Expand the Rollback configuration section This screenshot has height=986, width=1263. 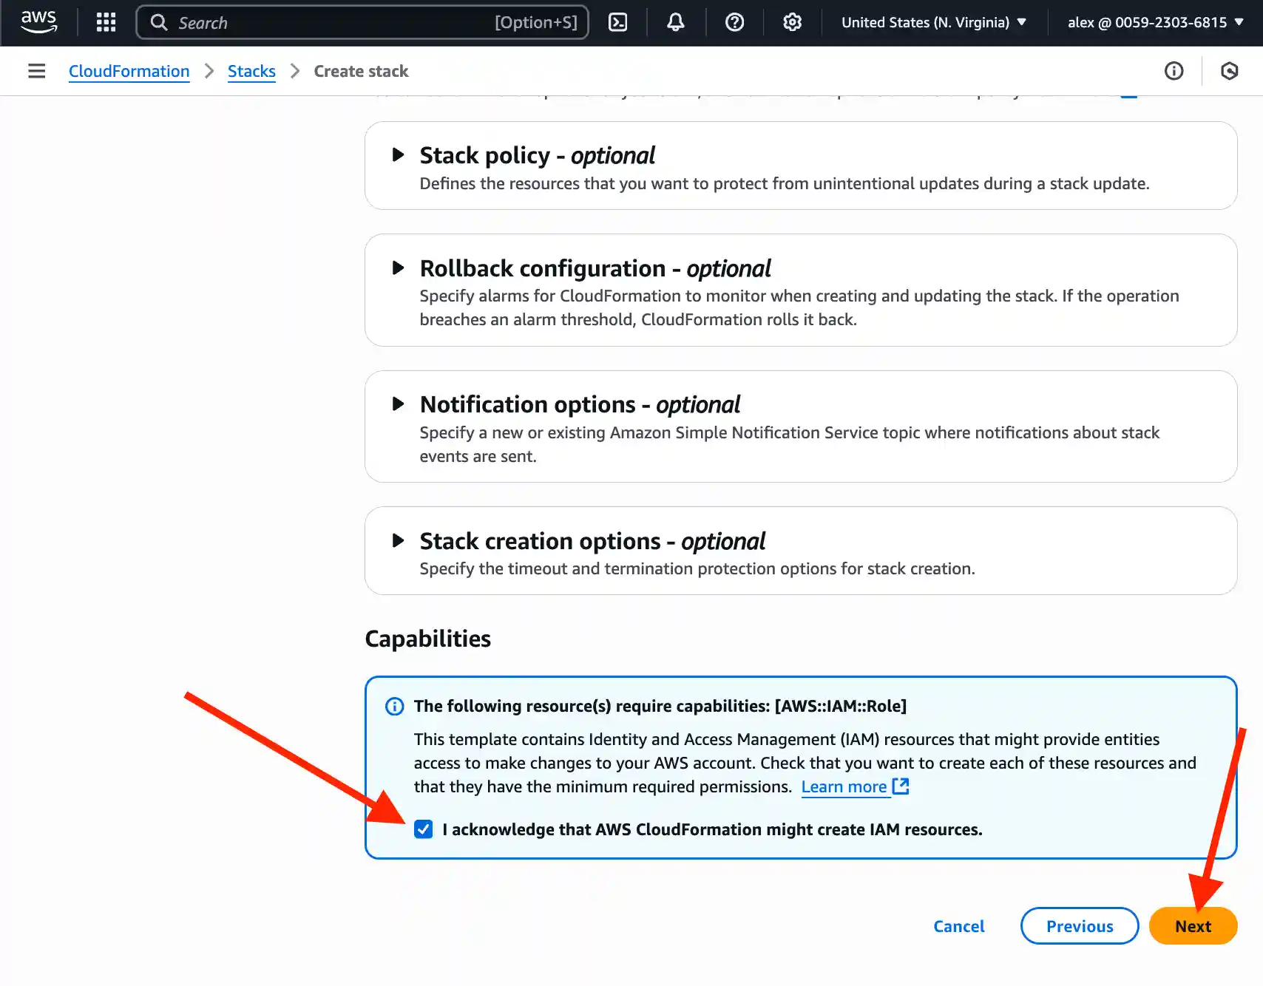399,268
